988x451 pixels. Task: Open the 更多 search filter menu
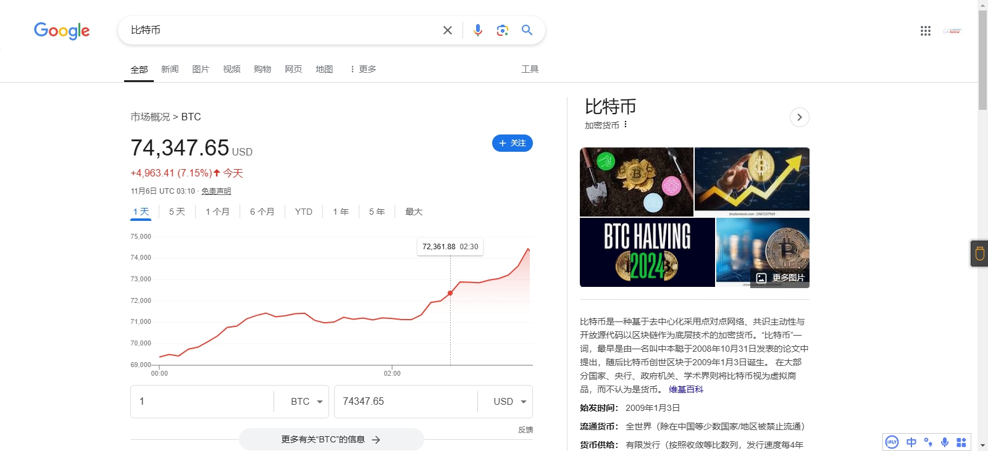(x=363, y=69)
